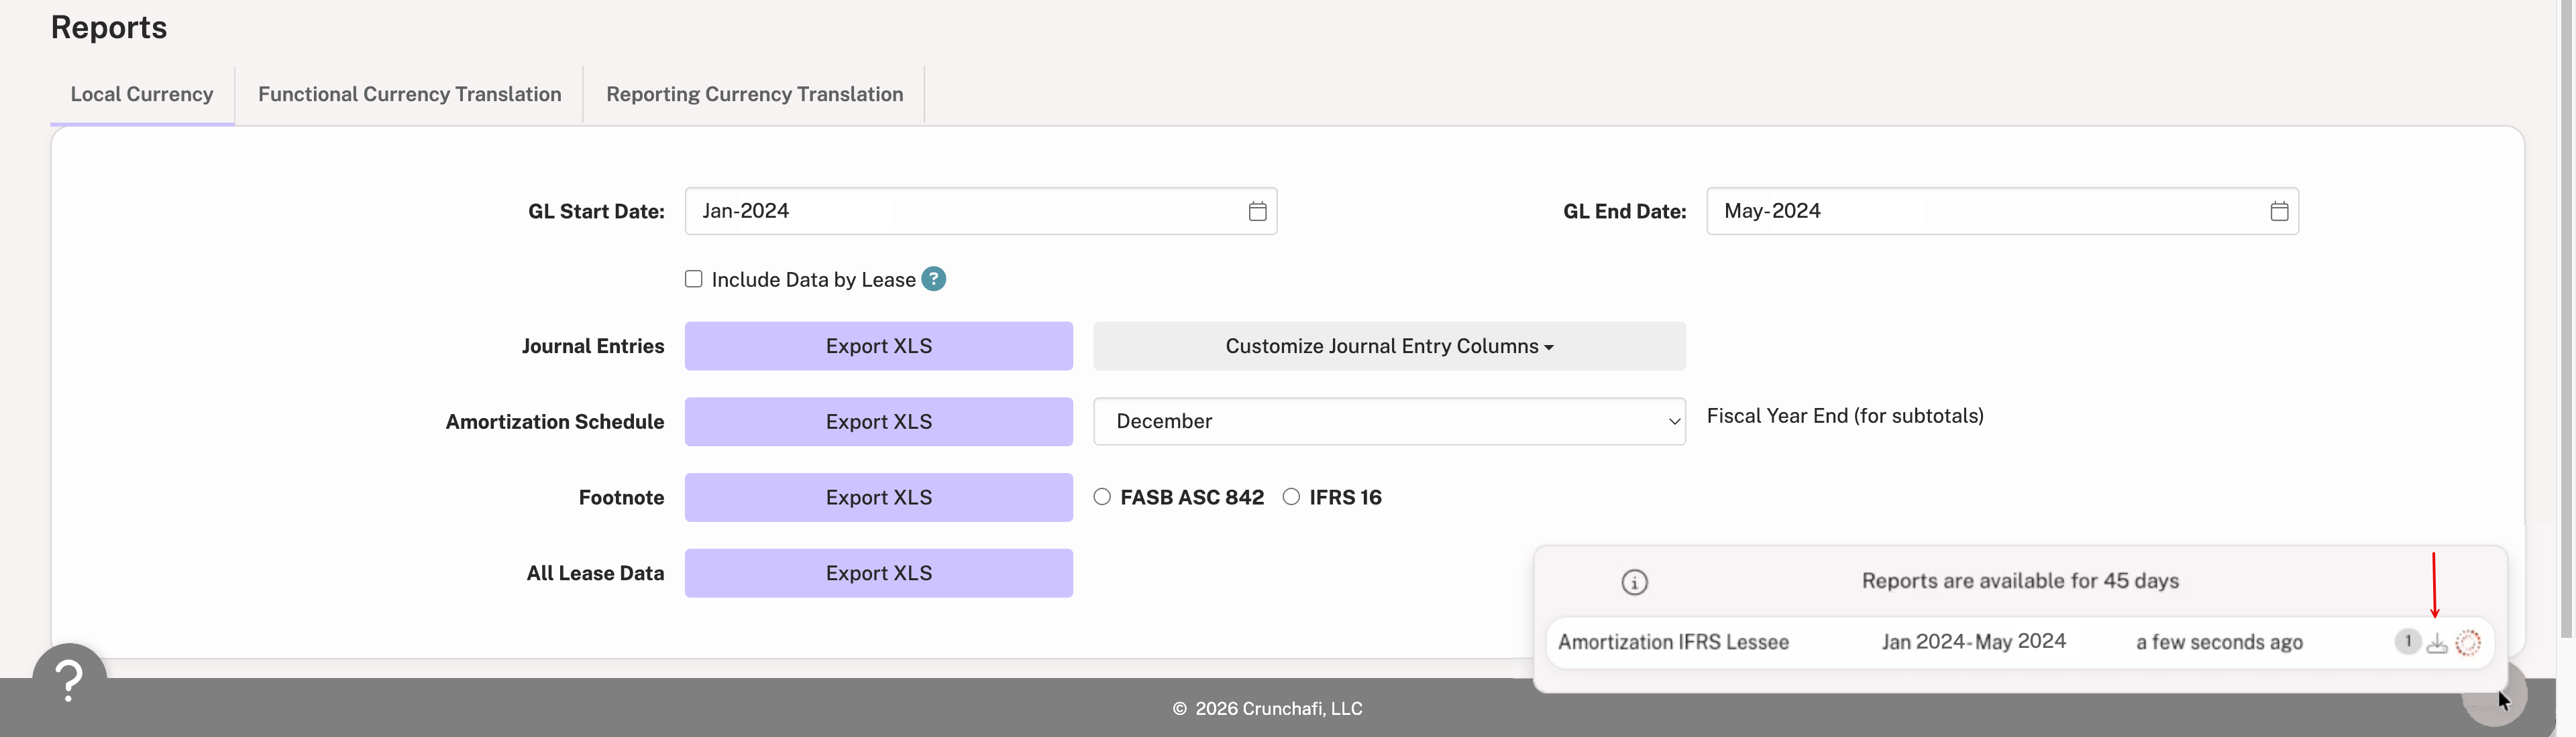Click the 'Jan 2024-May 2024' report period text

coord(1973,642)
